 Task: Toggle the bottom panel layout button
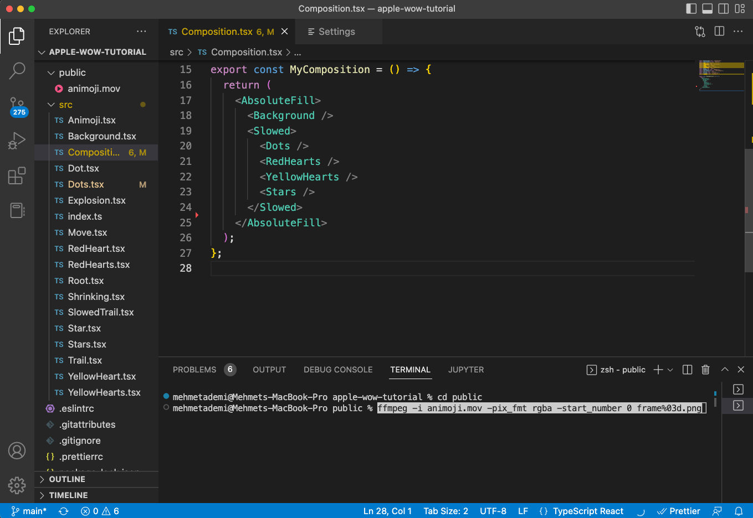707,9
